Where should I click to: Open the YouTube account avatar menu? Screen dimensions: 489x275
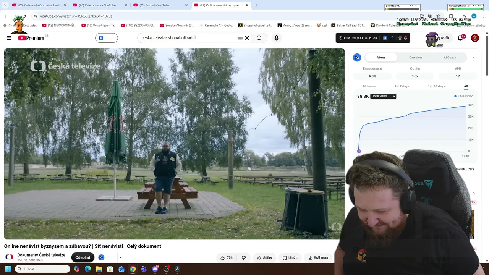coord(475,38)
